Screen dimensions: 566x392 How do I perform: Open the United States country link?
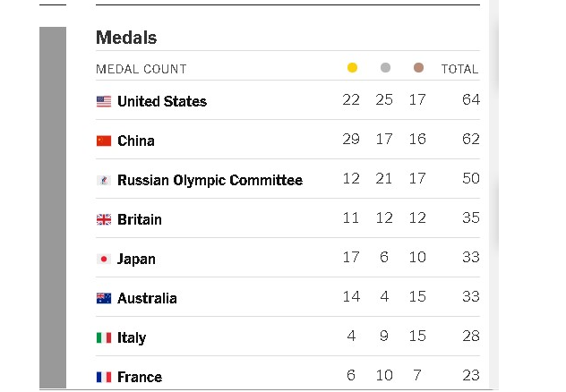coord(162,101)
